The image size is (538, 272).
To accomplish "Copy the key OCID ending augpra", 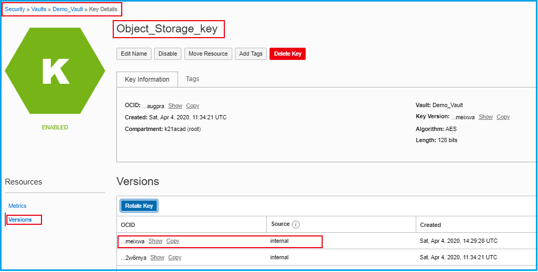I will pos(192,106).
